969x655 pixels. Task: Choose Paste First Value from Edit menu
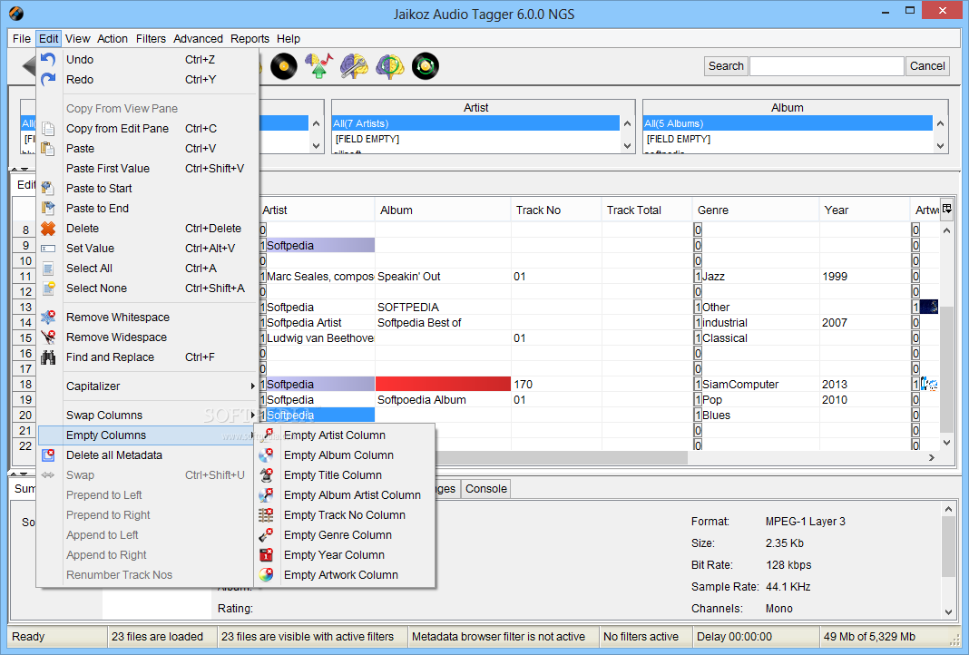click(x=147, y=169)
